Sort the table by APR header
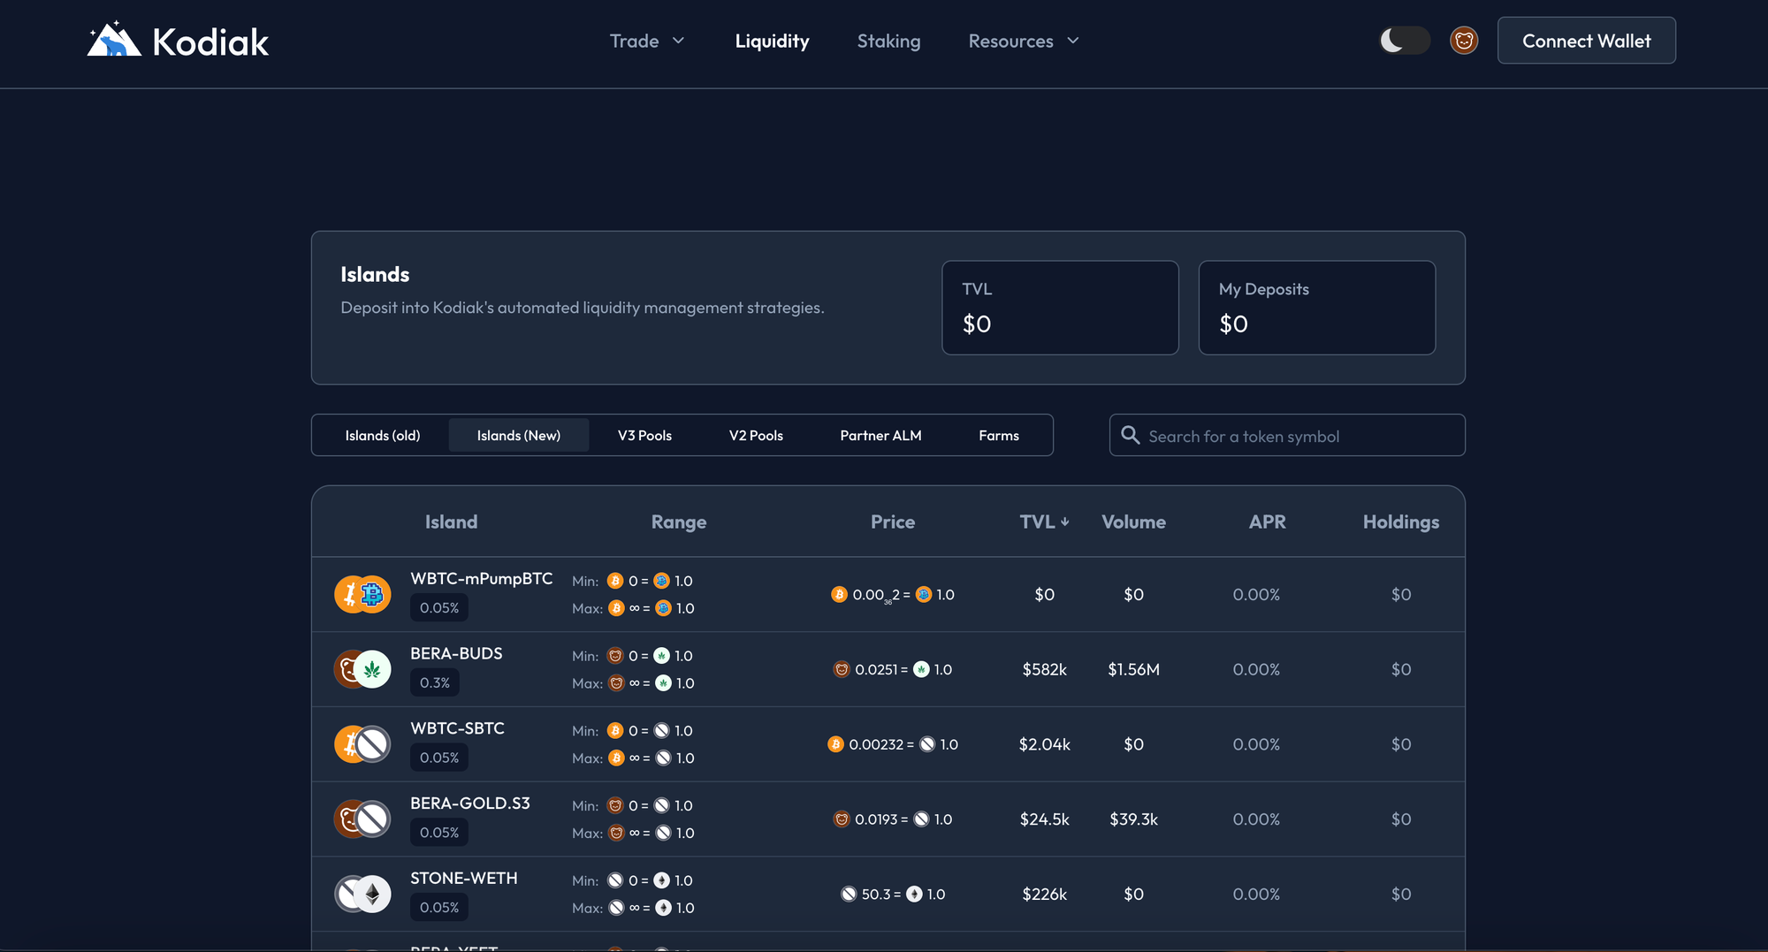This screenshot has width=1768, height=952. click(x=1267, y=522)
